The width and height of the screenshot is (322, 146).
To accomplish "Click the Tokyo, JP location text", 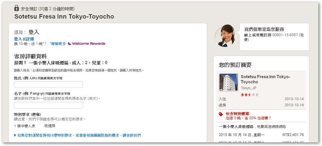I will (248, 88).
